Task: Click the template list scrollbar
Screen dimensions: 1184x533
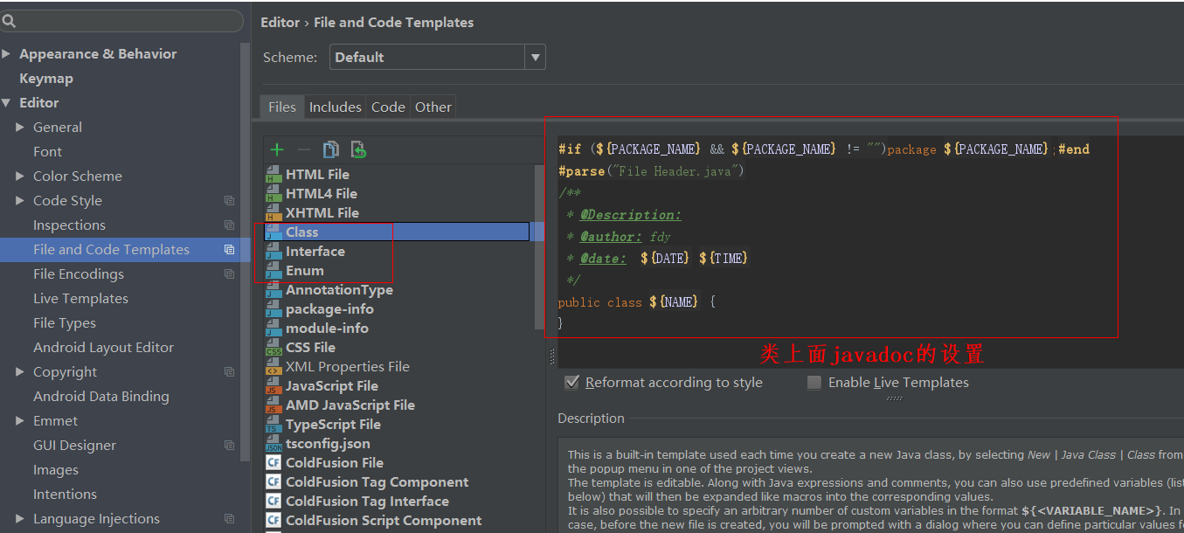Action: coord(539,245)
